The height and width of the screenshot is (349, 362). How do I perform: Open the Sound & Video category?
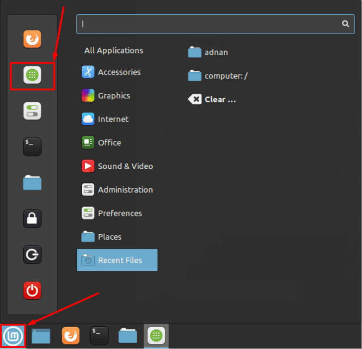117,166
